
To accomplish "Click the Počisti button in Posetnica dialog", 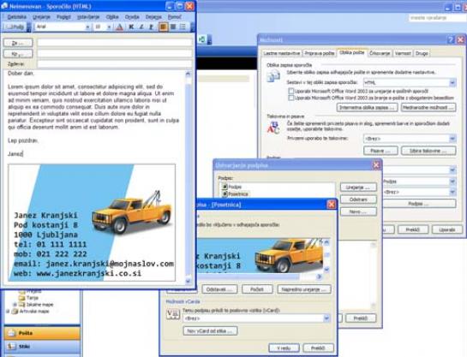I will pos(257,289).
